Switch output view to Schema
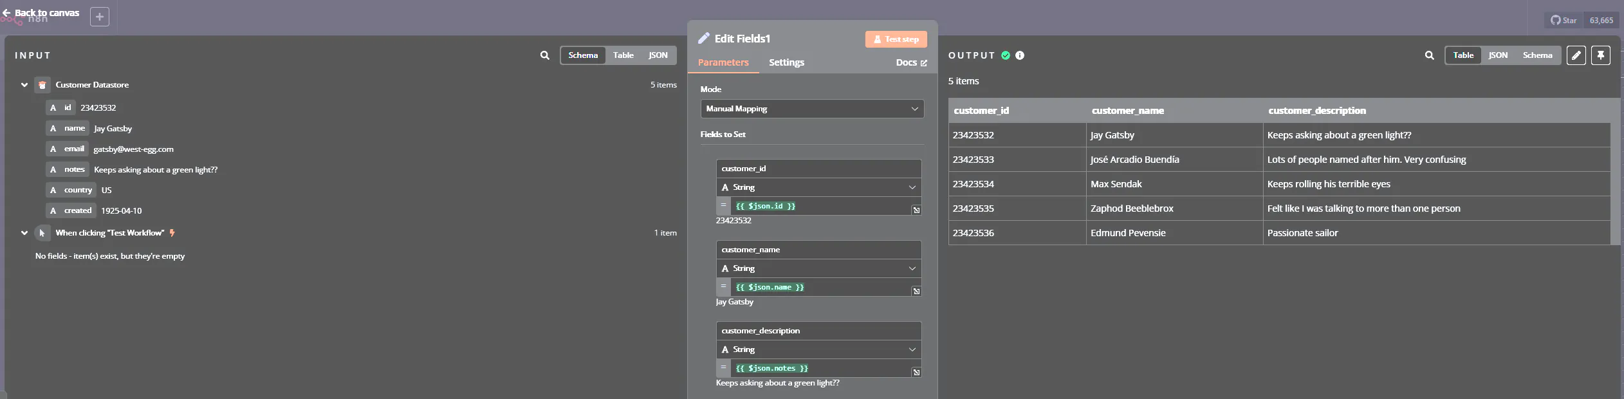 pyautogui.click(x=1537, y=55)
